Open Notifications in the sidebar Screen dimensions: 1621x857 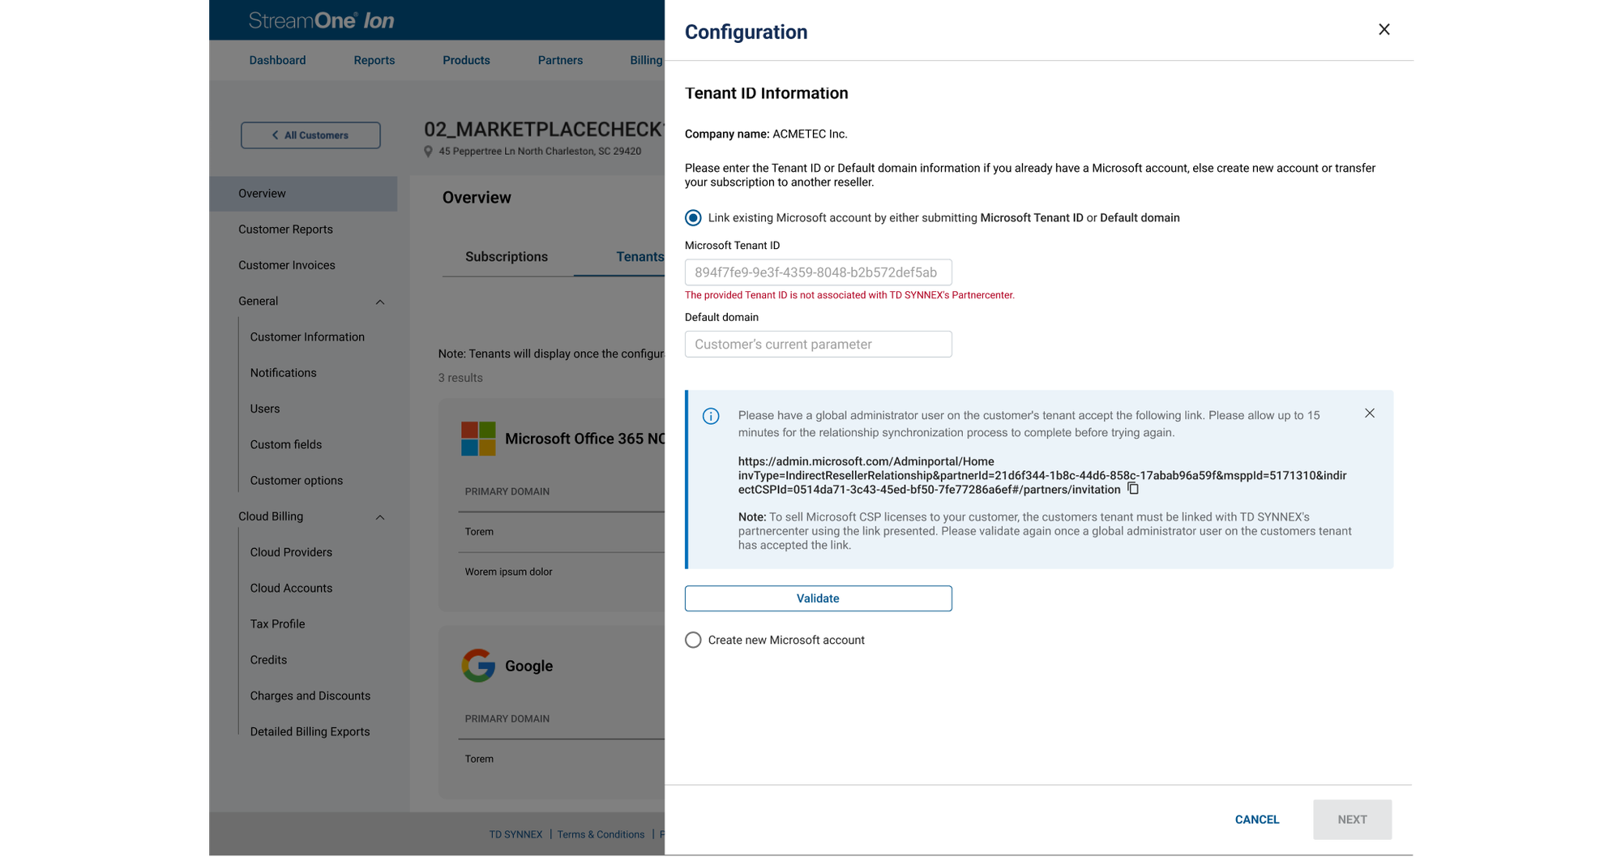(x=283, y=373)
